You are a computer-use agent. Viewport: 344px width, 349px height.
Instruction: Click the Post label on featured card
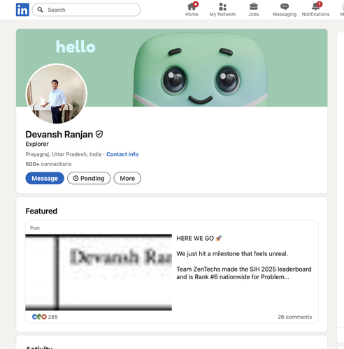[35, 228]
